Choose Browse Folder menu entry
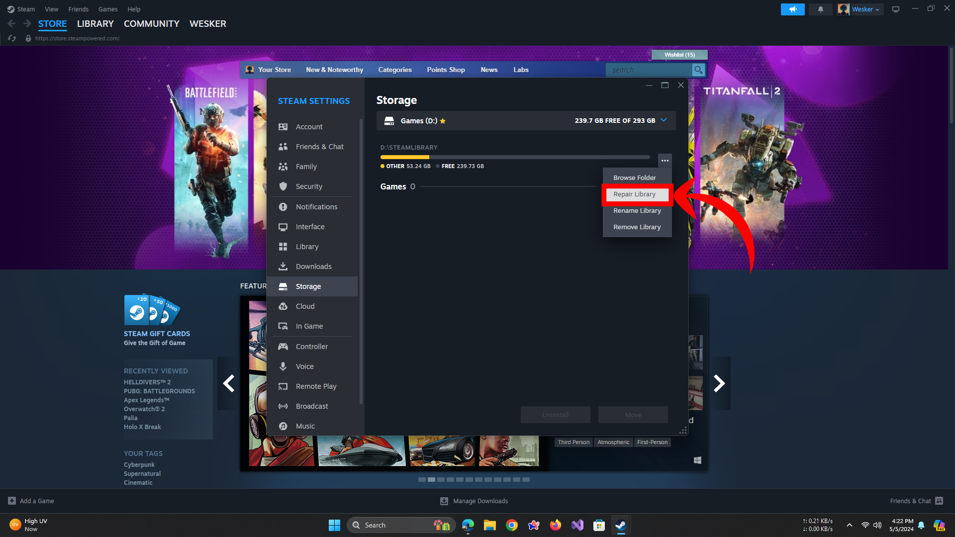 pyautogui.click(x=634, y=178)
